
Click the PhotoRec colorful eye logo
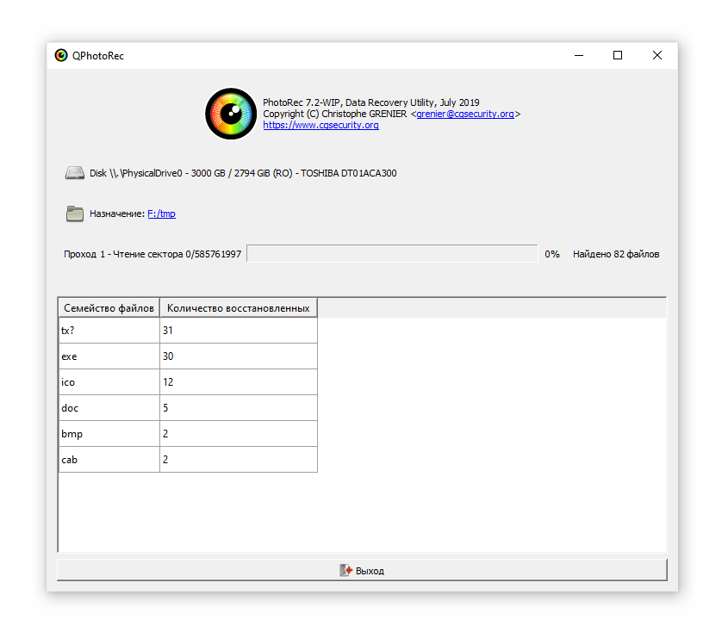point(231,114)
